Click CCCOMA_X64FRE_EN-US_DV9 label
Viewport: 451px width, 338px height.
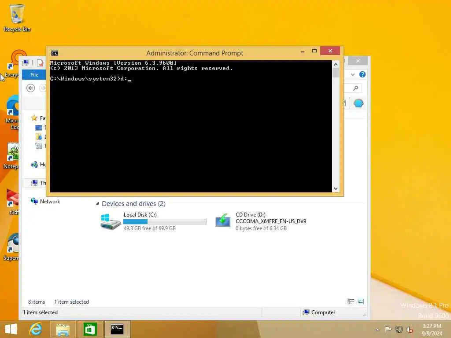pyautogui.click(x=271, y=221)
